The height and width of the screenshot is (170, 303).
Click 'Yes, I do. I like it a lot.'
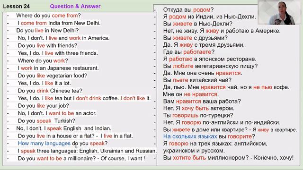(x=45, y=83)
